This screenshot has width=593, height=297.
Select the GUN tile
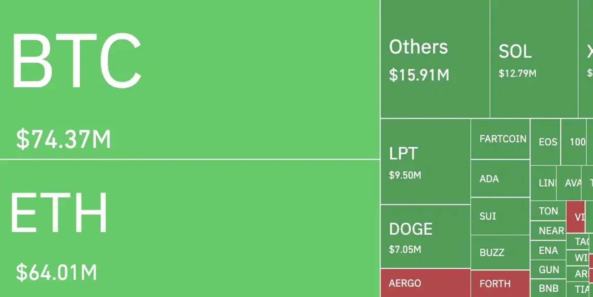tap(548, 269)
